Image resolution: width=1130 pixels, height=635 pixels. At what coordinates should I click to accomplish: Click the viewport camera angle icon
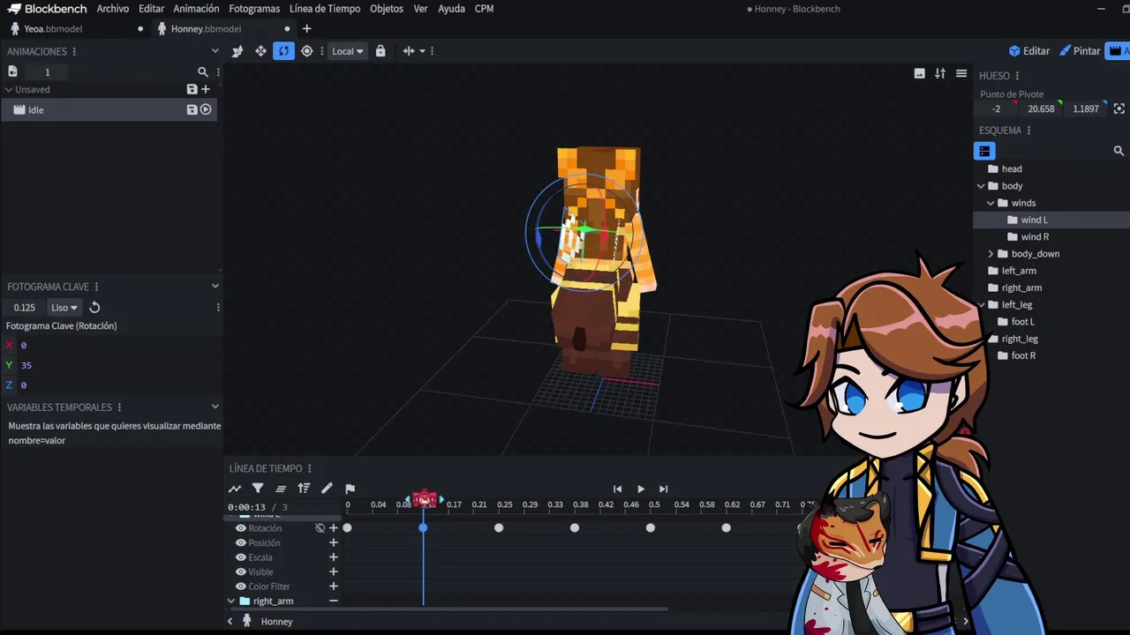[x=940, y=74]
